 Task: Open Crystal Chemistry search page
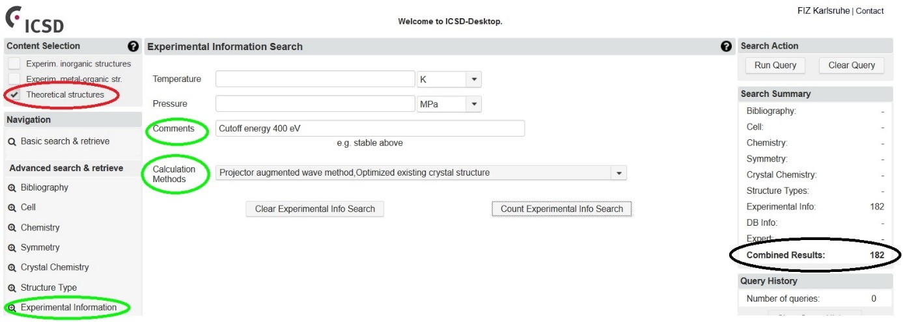55,267
